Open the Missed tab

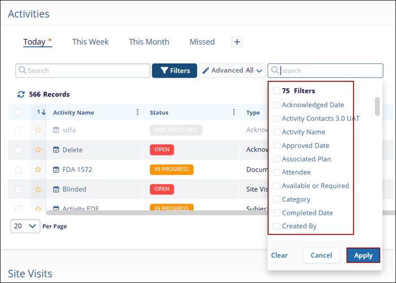click(x=202, y=42)
